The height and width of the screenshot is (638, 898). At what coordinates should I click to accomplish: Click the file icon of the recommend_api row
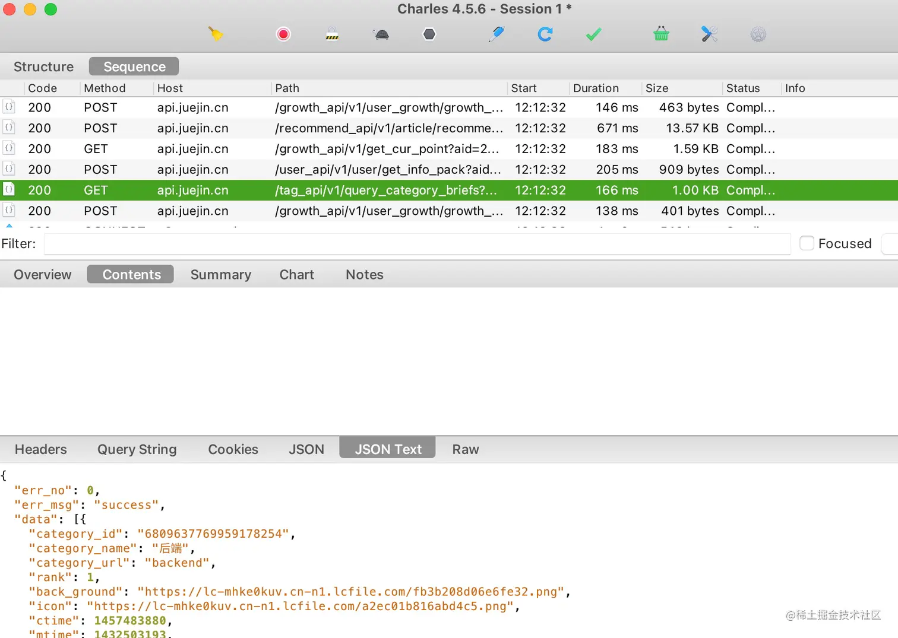click(9, 128)
